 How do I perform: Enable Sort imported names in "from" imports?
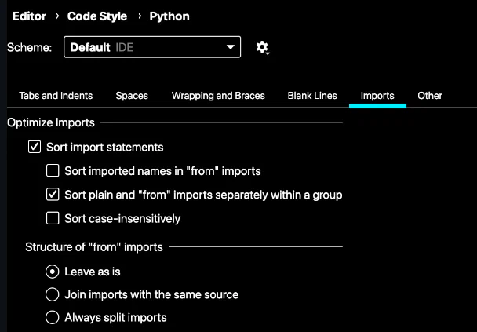53,171
